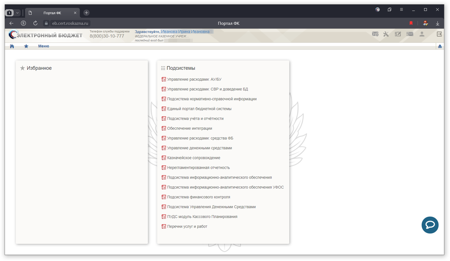Expand the tab list chevron next to the tab counter
450x261 pixels.
[17, 13]
